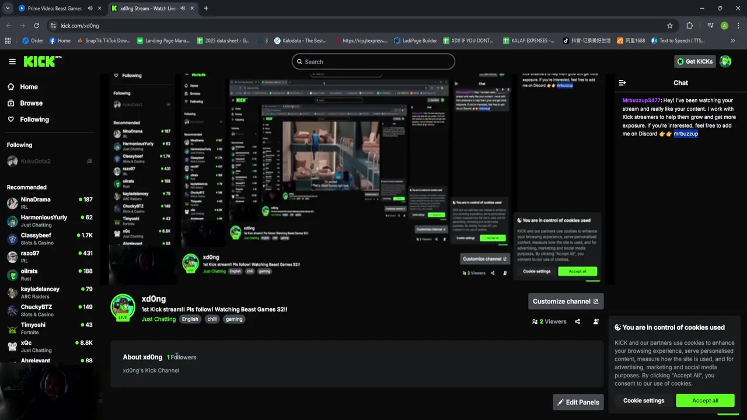
Task: Open SnapTik TikTok Dow... bookmark
Action: coord(103,41)
